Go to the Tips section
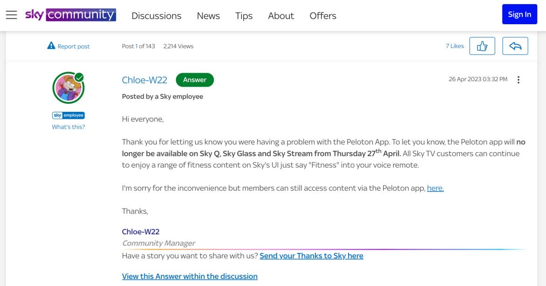The image size is (546, 286). [244, 16]
